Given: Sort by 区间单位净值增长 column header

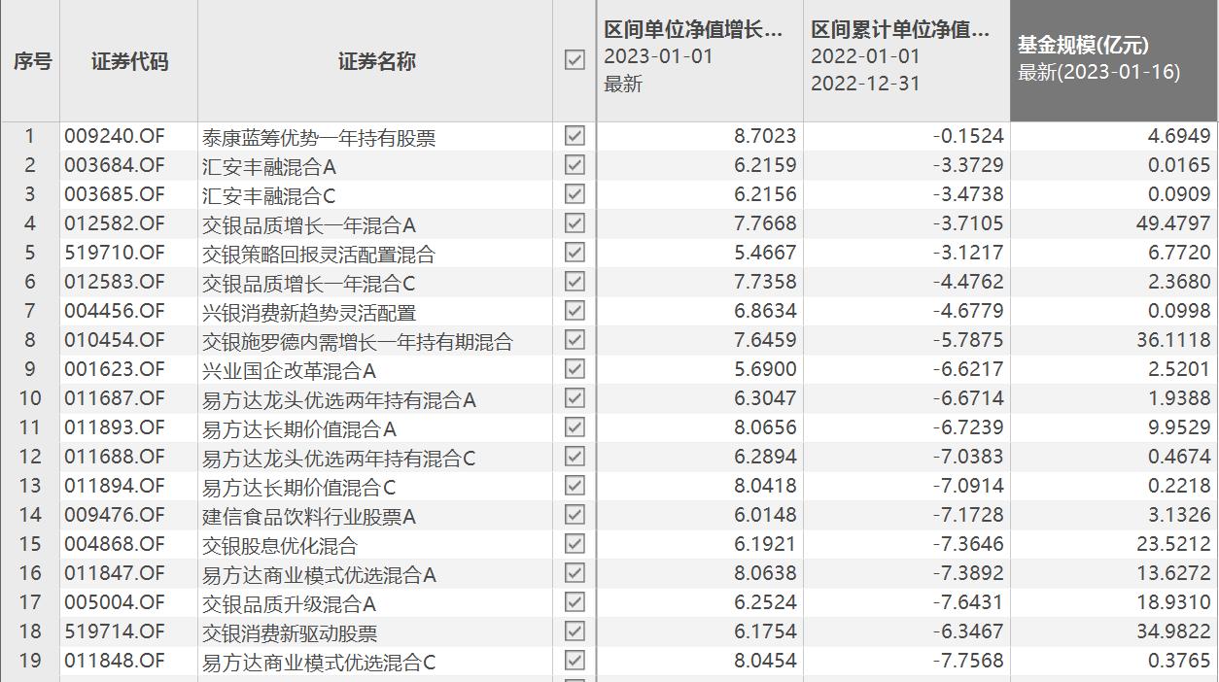Looking at the screenshot, I should [x=693, y=30].
